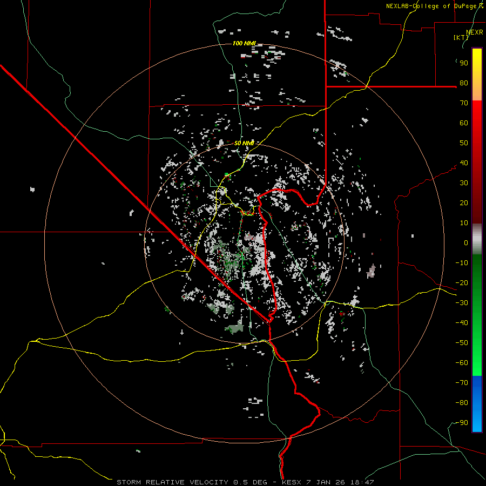Click the 30 value on velocity scale
Image resolution: width=486 pixels, height=486 pixels.
pyautogui.click(x=464, y=183)
